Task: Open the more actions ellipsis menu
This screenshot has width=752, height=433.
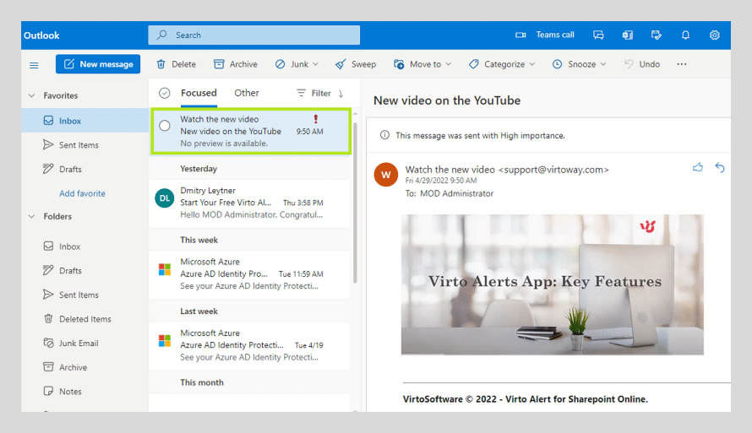Action: 682,64
